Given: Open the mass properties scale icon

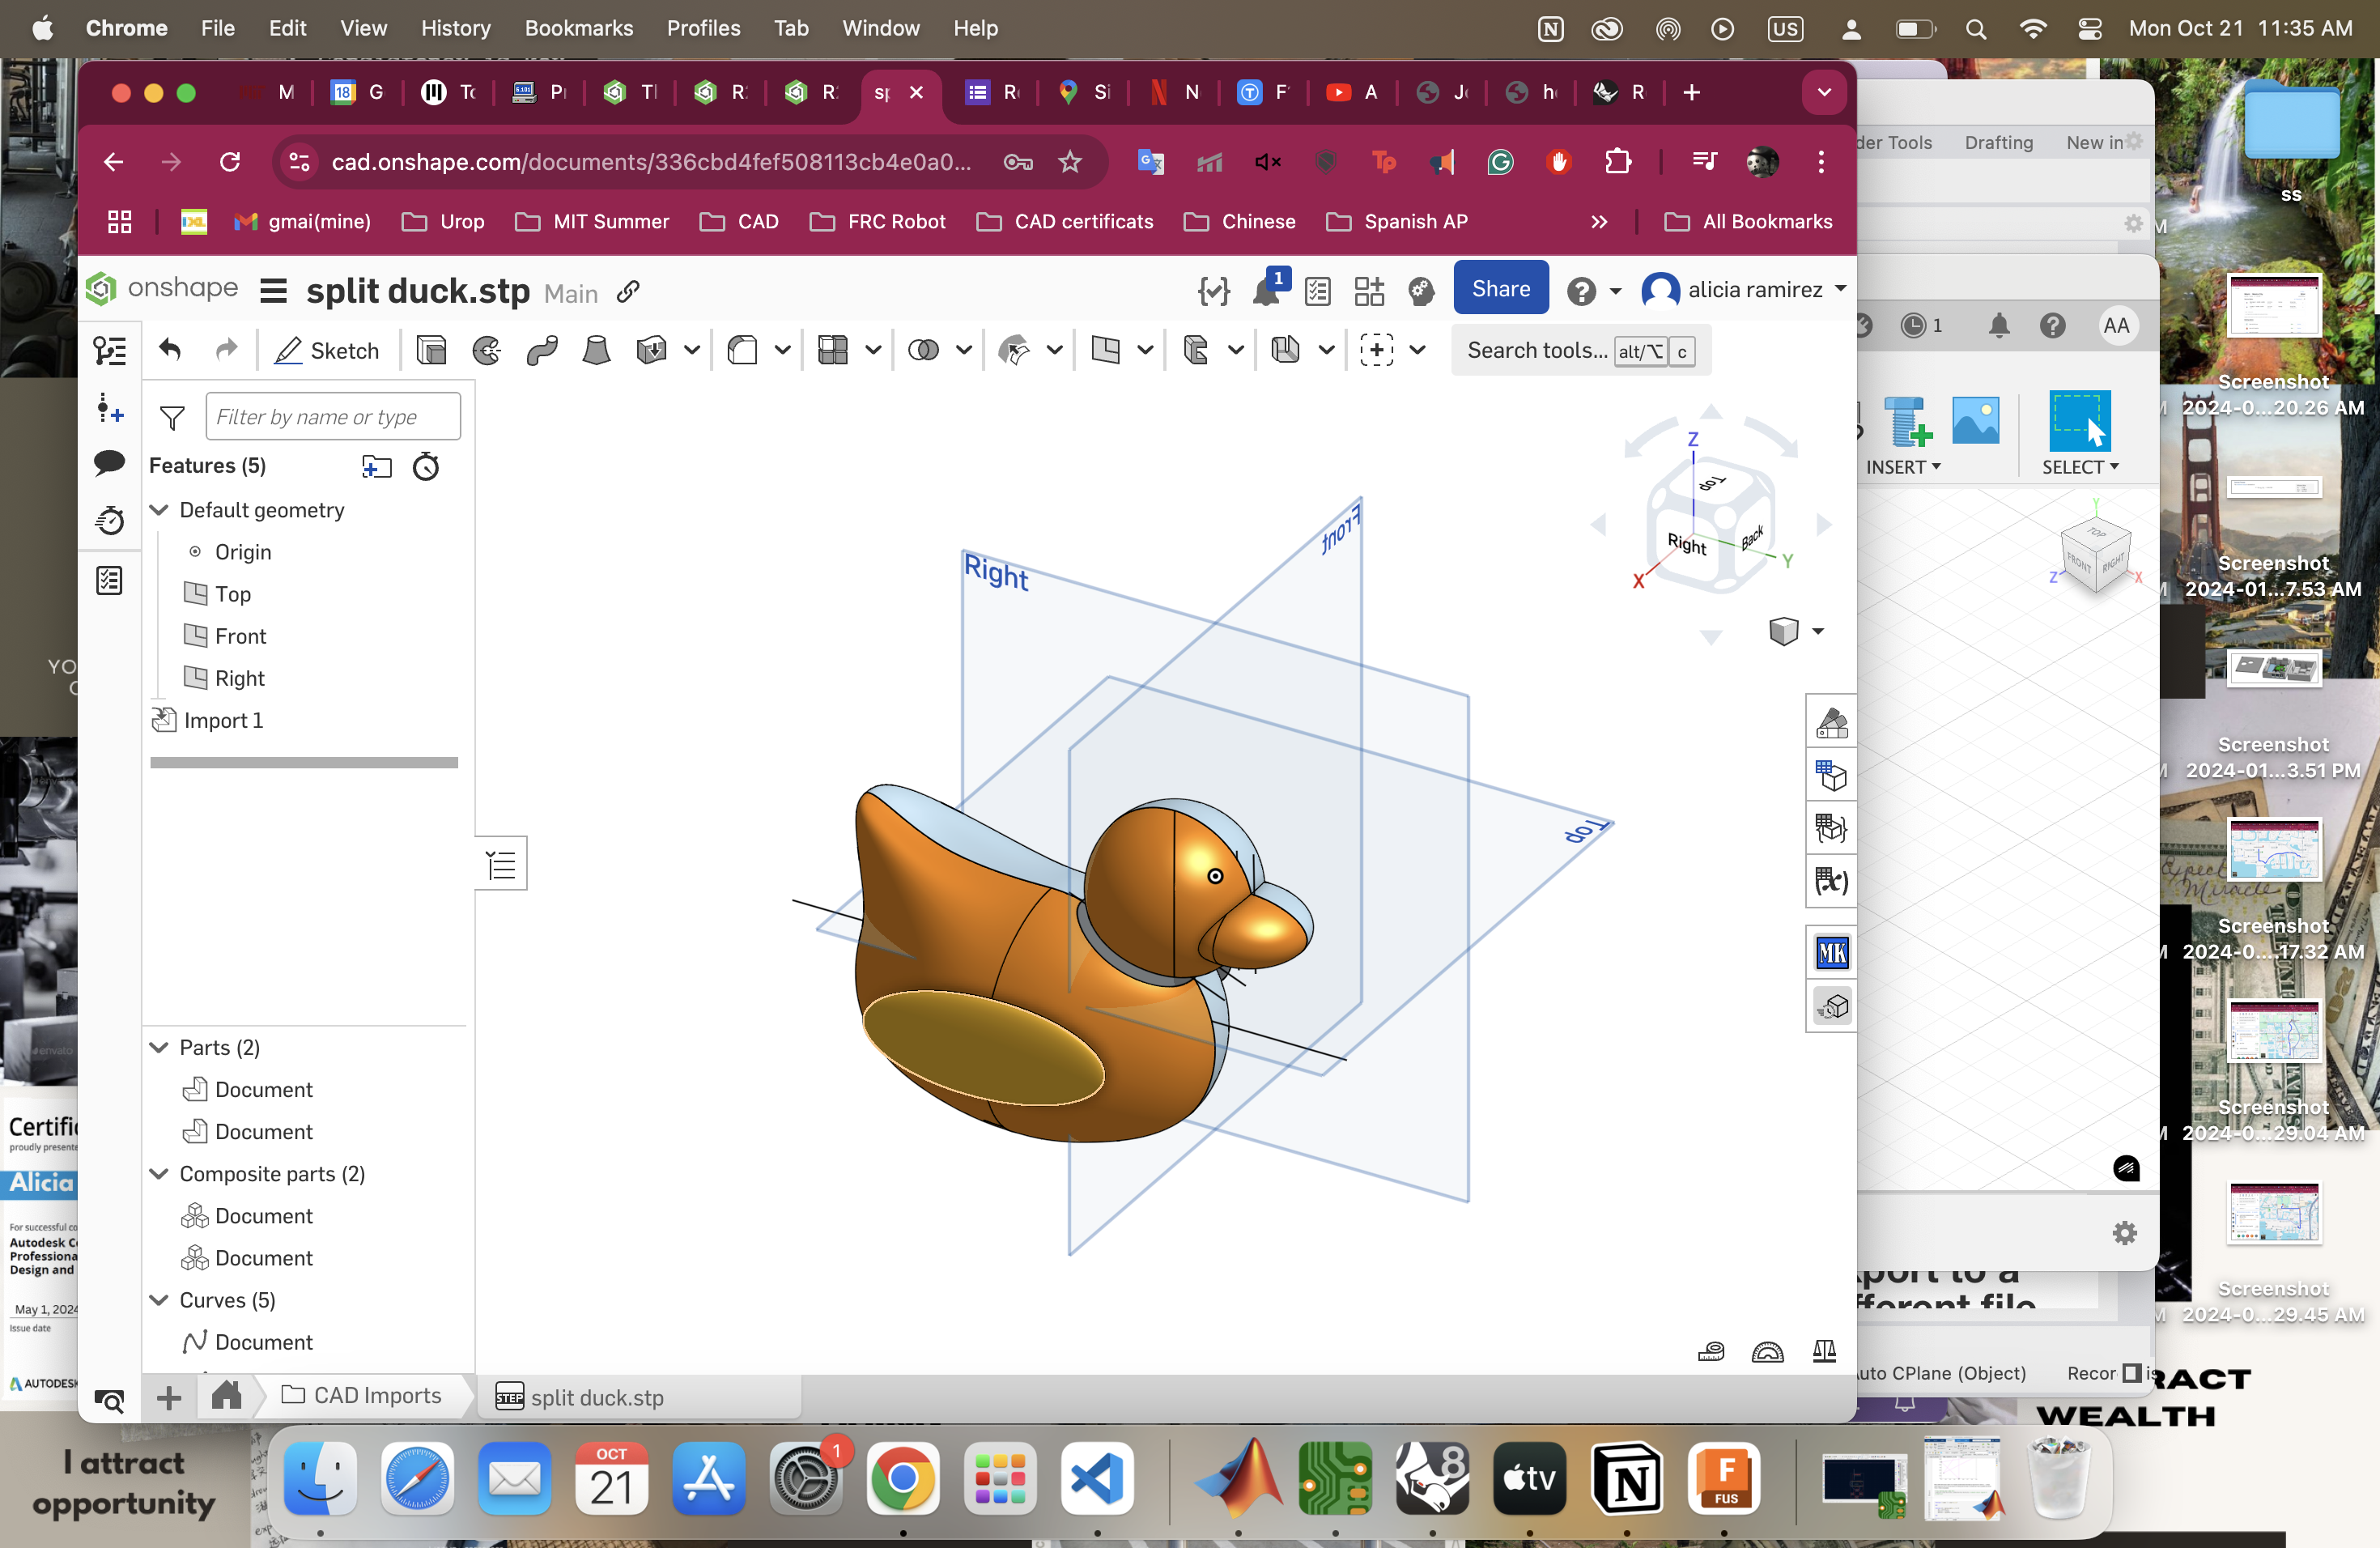Looking at the screenshot, I should [1824, 1352].
